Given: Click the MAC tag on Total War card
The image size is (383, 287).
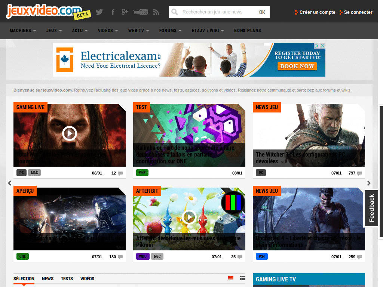Looking at the screenshot, I should 34,173.
